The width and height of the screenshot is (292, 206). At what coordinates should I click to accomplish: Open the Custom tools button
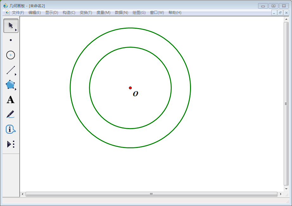[11, 144]
